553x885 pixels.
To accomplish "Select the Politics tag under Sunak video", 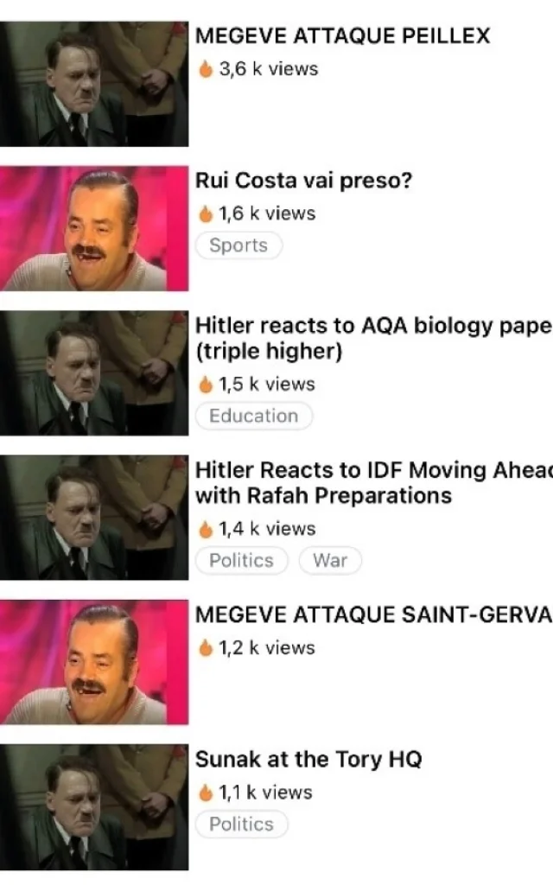I will (x=242, y=824).
